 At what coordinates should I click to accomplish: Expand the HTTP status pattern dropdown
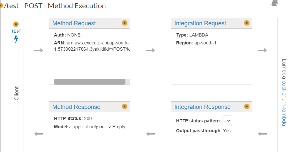point(227,121)
